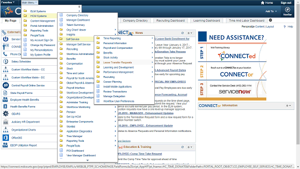Select HCM Systems in Main Menu
Image resolution: width=300 pixels, height=169 pixels.
pos(38,16)
